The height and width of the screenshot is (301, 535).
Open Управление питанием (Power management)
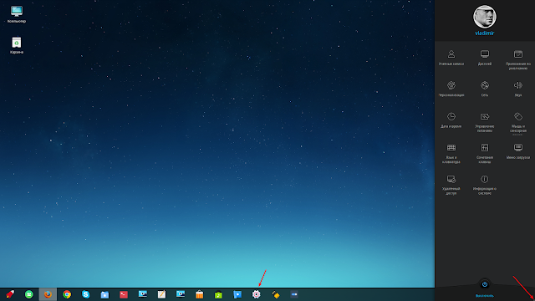[485, 123]
